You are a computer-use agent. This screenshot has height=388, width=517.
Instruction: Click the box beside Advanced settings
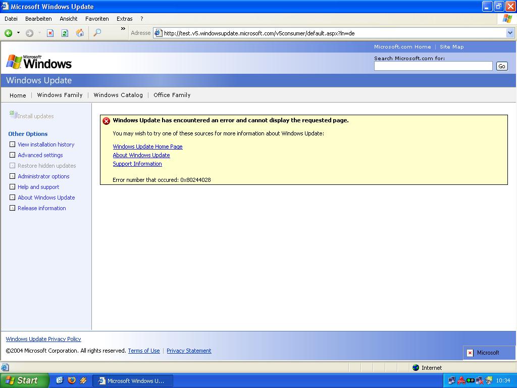coord(12,155)
